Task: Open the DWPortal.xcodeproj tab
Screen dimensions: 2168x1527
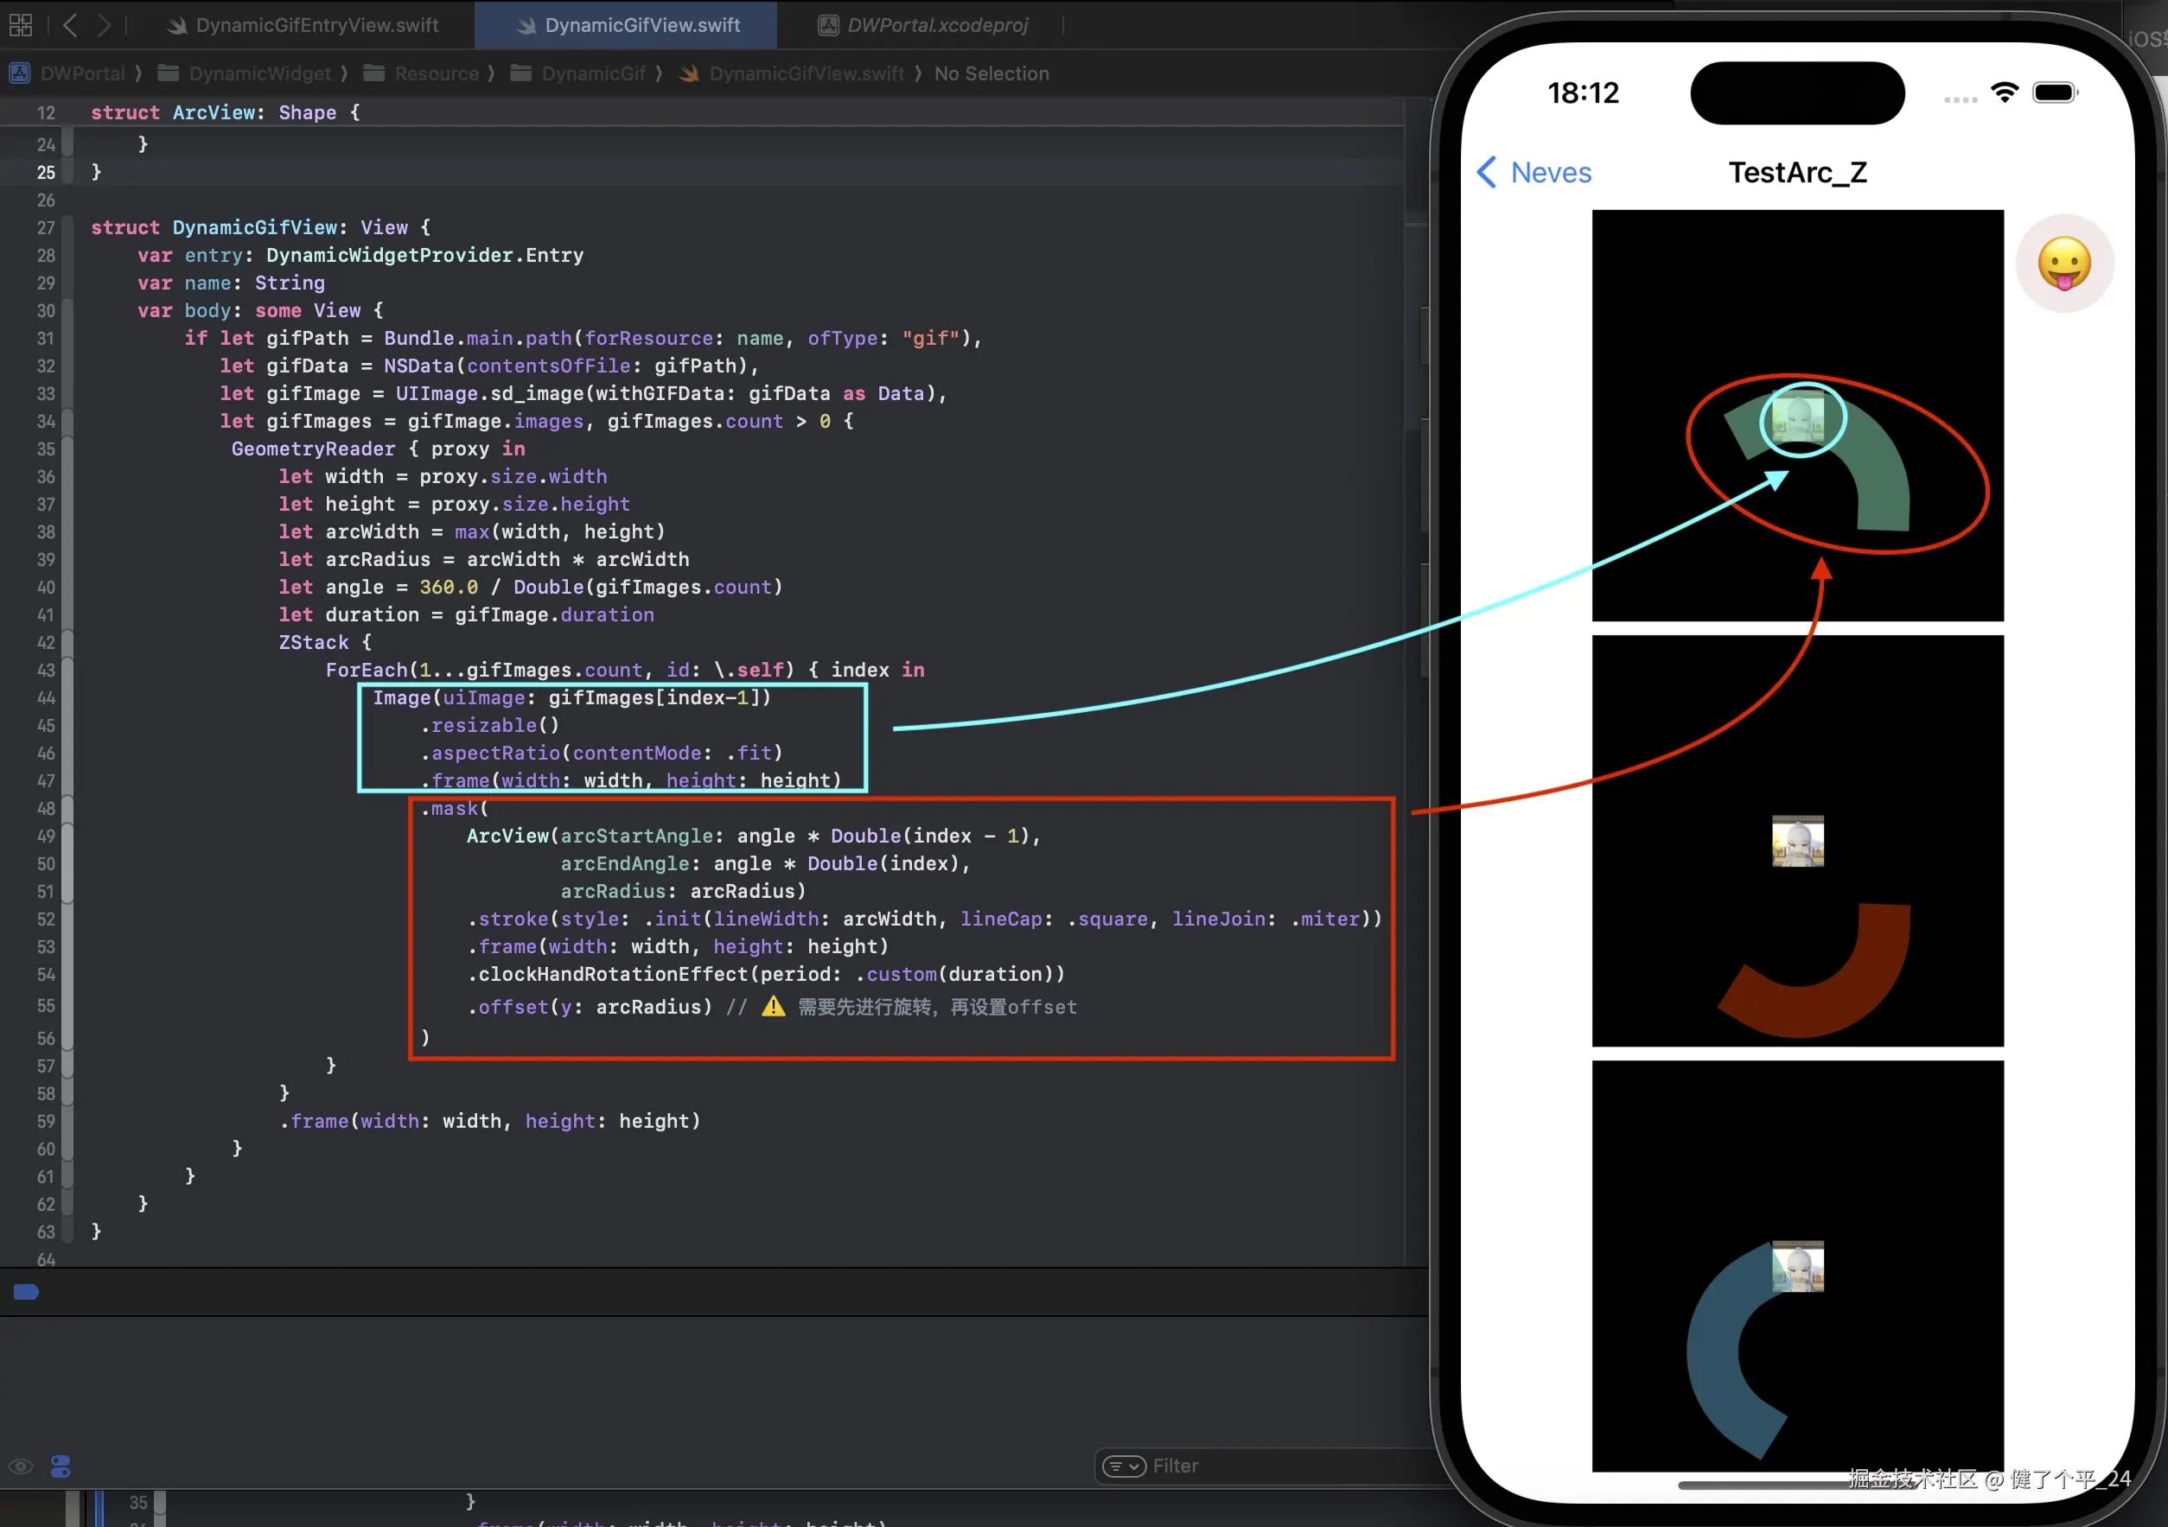Action: tap(937, 25)
